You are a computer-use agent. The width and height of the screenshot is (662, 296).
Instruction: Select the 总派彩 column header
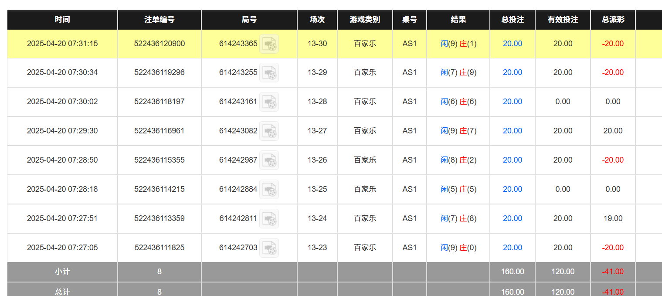pyautogui.click(x=613, y=20)
